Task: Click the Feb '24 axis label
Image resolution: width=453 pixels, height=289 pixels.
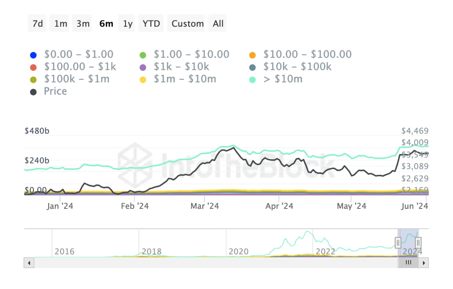Action: coord(135,206)
